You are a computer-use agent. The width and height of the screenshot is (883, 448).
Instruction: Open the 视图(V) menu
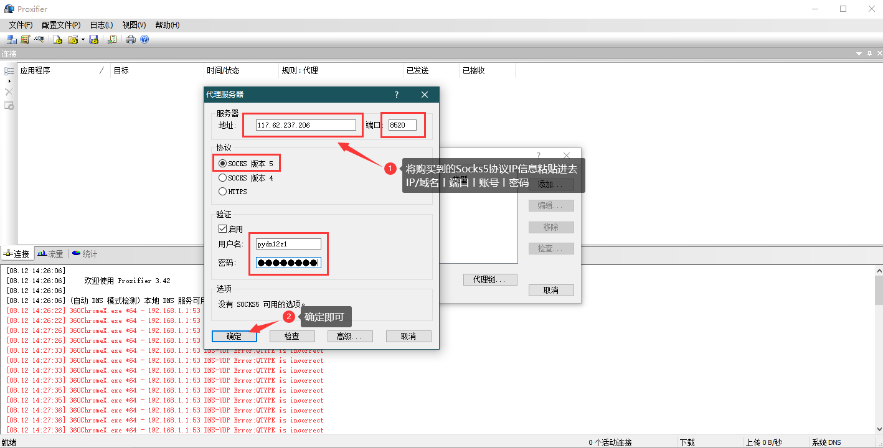(134, 25)
